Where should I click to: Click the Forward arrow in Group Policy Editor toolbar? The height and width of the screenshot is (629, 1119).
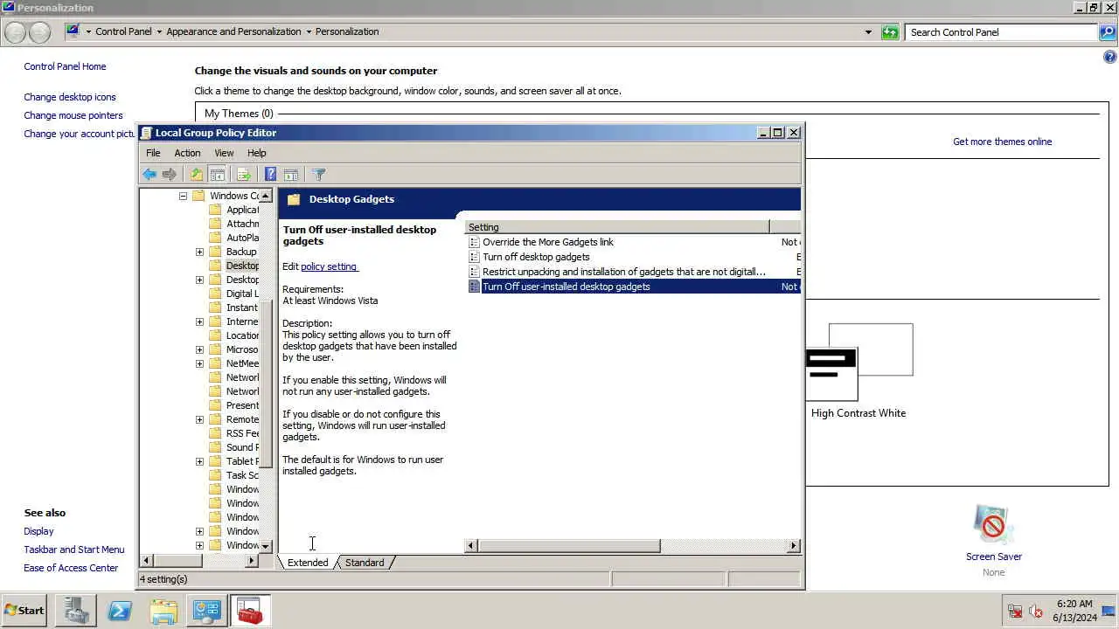click(170, 175)
